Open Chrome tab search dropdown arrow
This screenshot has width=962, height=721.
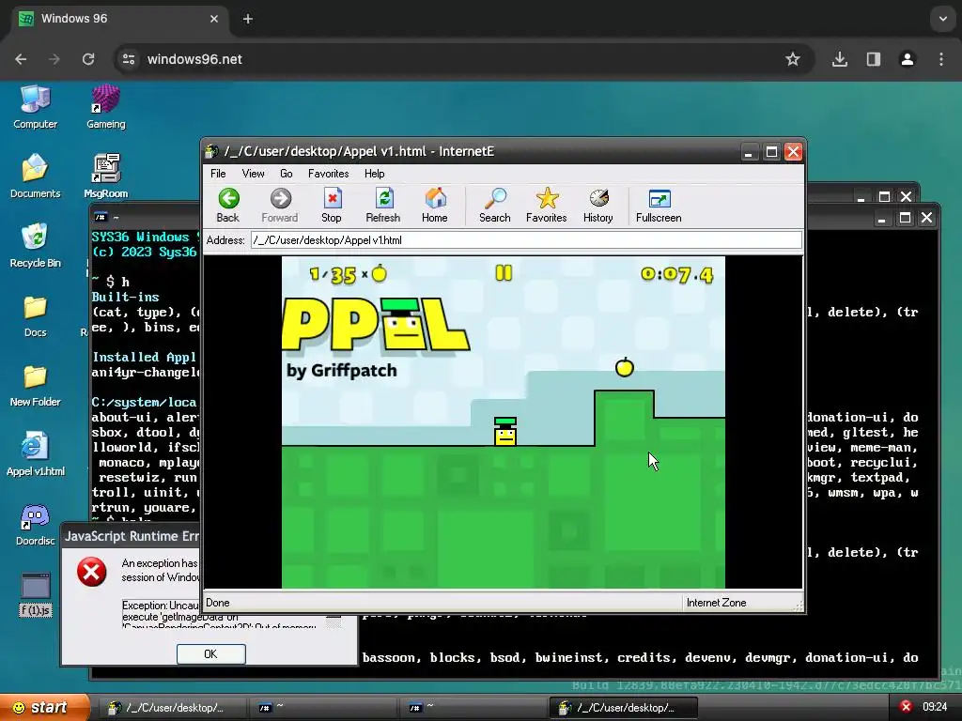coord(943,19)
